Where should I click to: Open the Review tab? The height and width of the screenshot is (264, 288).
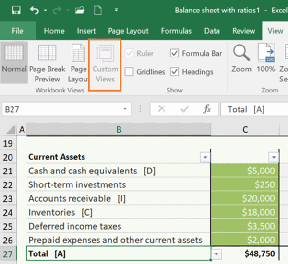click(x=244, y=31)
